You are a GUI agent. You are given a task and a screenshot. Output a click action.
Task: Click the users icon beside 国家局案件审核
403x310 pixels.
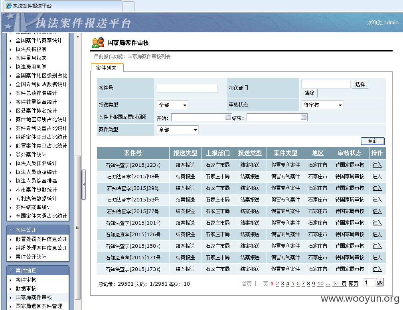(x=98, y=43)
